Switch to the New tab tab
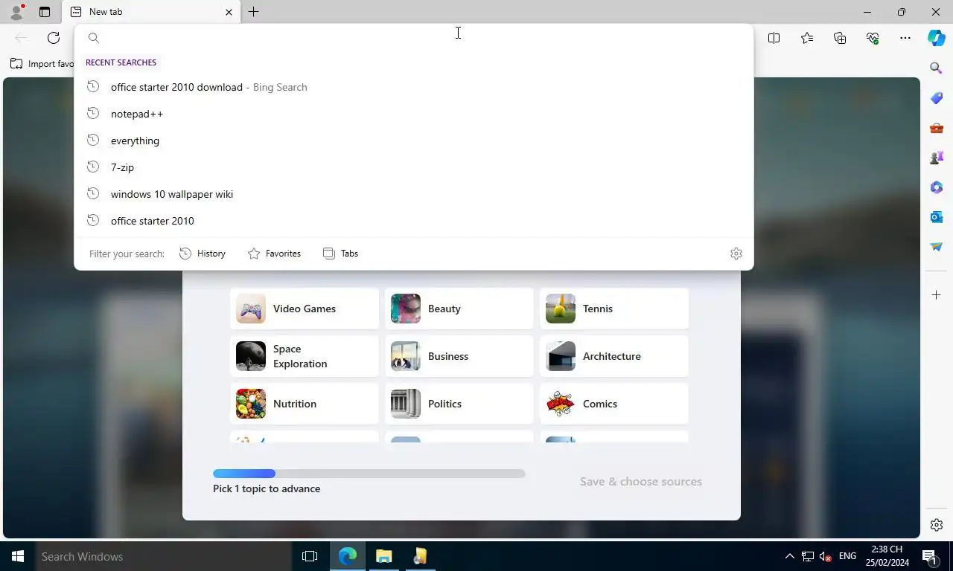953x571 pixels. click(151, 12)
